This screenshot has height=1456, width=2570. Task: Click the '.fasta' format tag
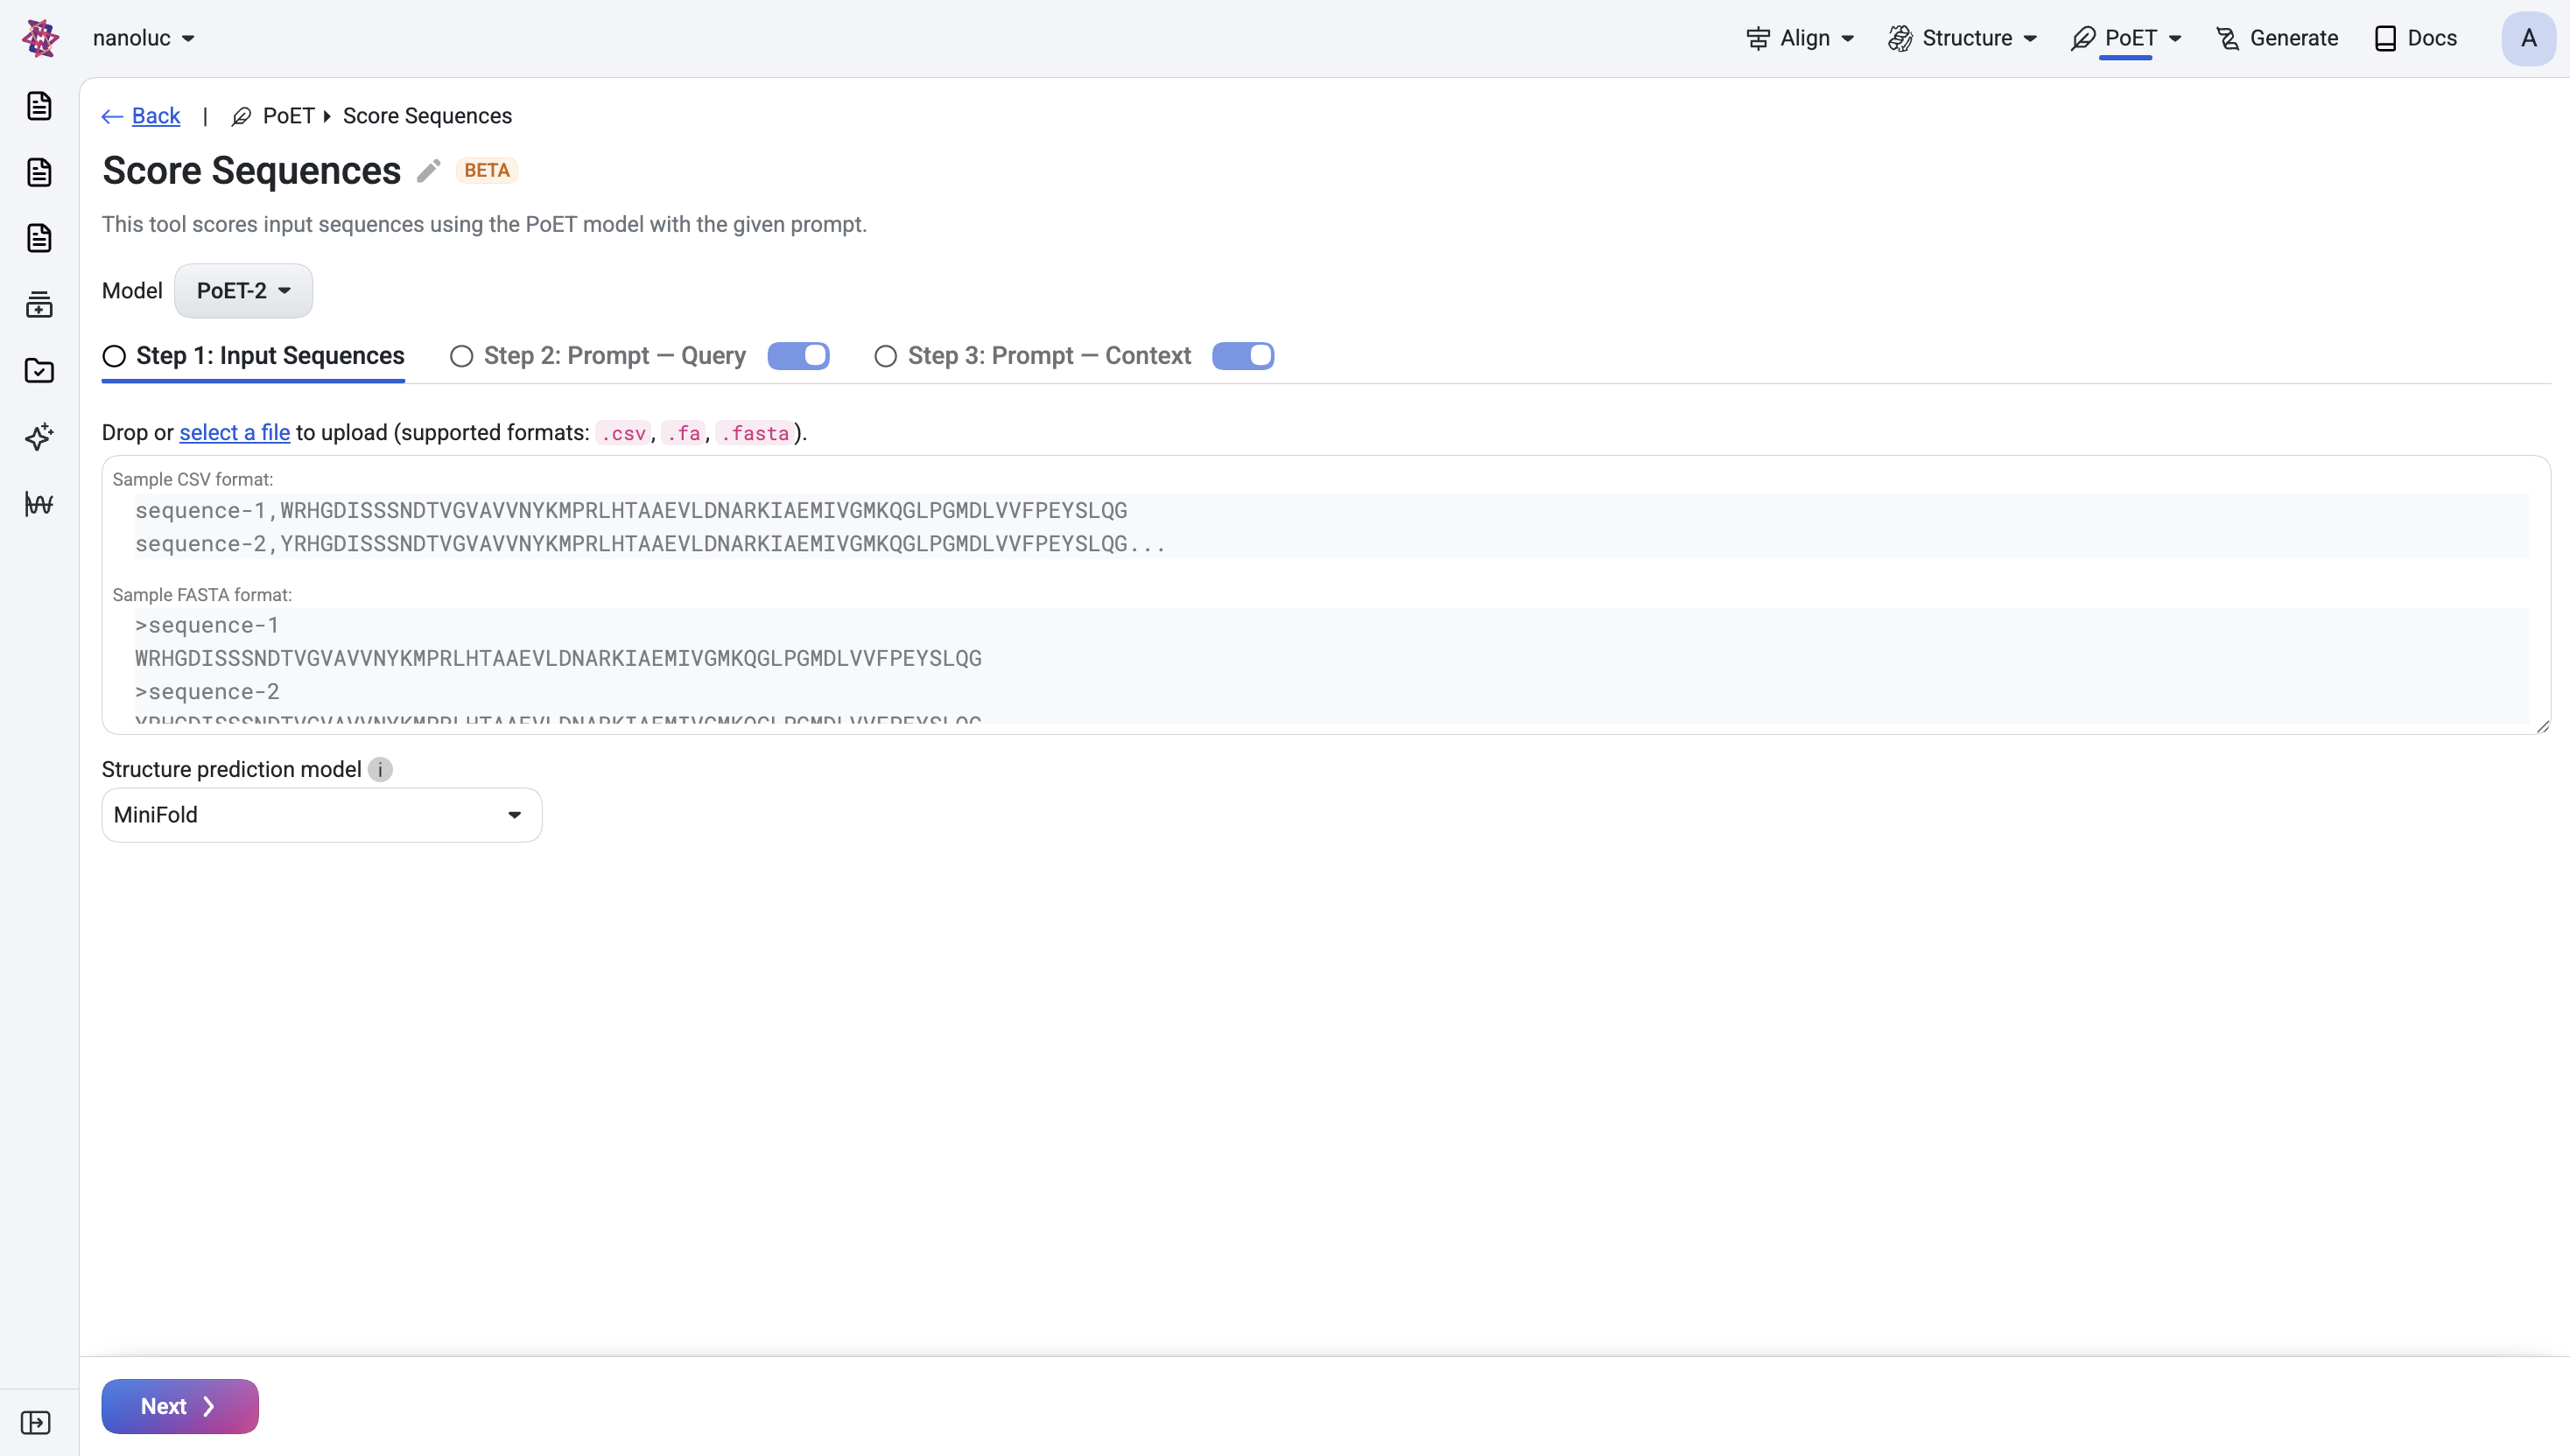[755, 433]
